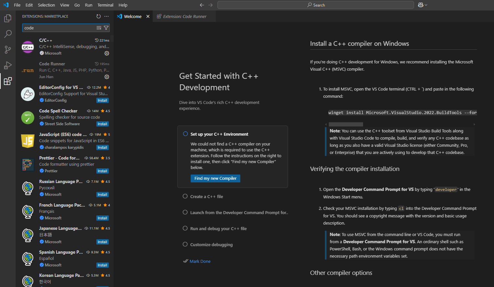Switch to the Welcome tab

[x=133, y=16]
